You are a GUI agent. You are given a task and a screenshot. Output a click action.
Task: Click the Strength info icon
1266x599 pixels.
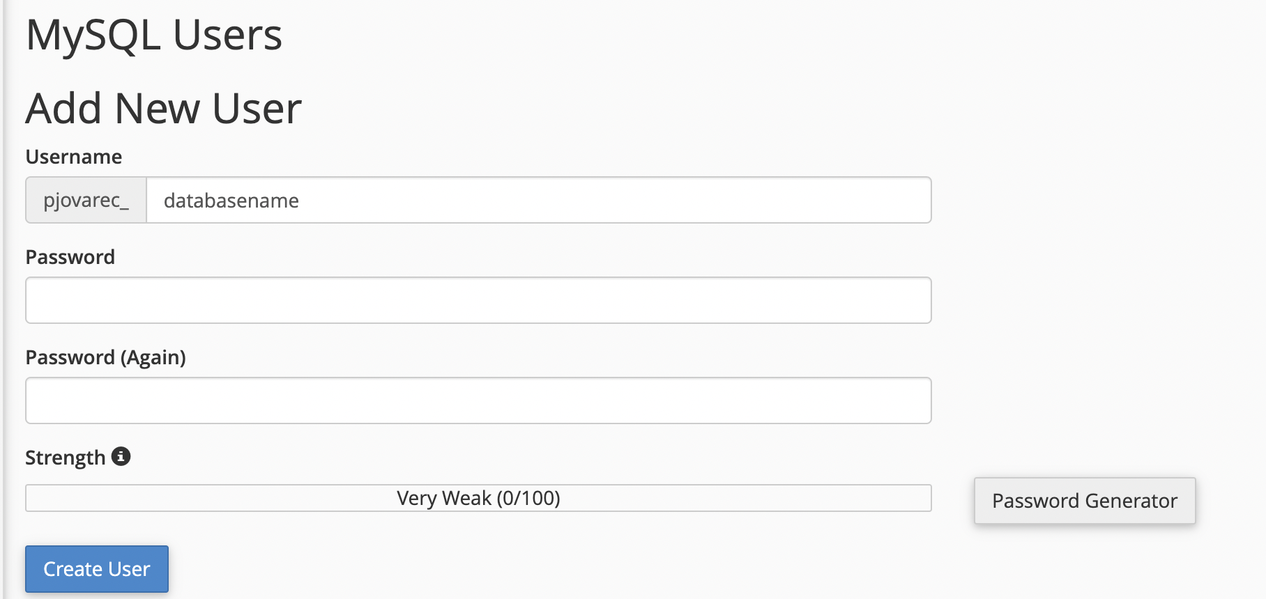click(x=121, y=456)
